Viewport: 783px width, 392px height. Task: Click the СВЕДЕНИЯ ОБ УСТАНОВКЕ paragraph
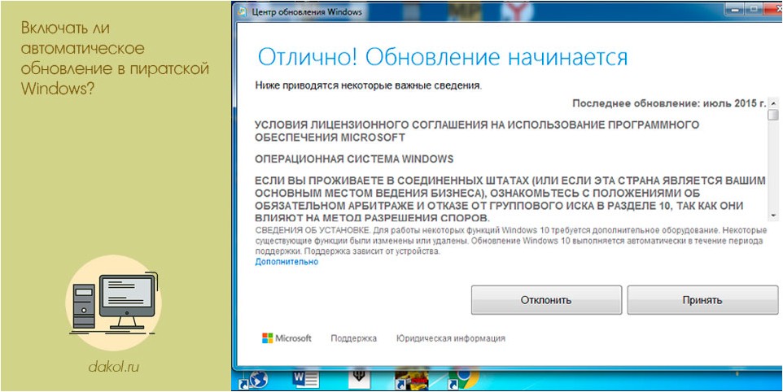pos(510,242)
